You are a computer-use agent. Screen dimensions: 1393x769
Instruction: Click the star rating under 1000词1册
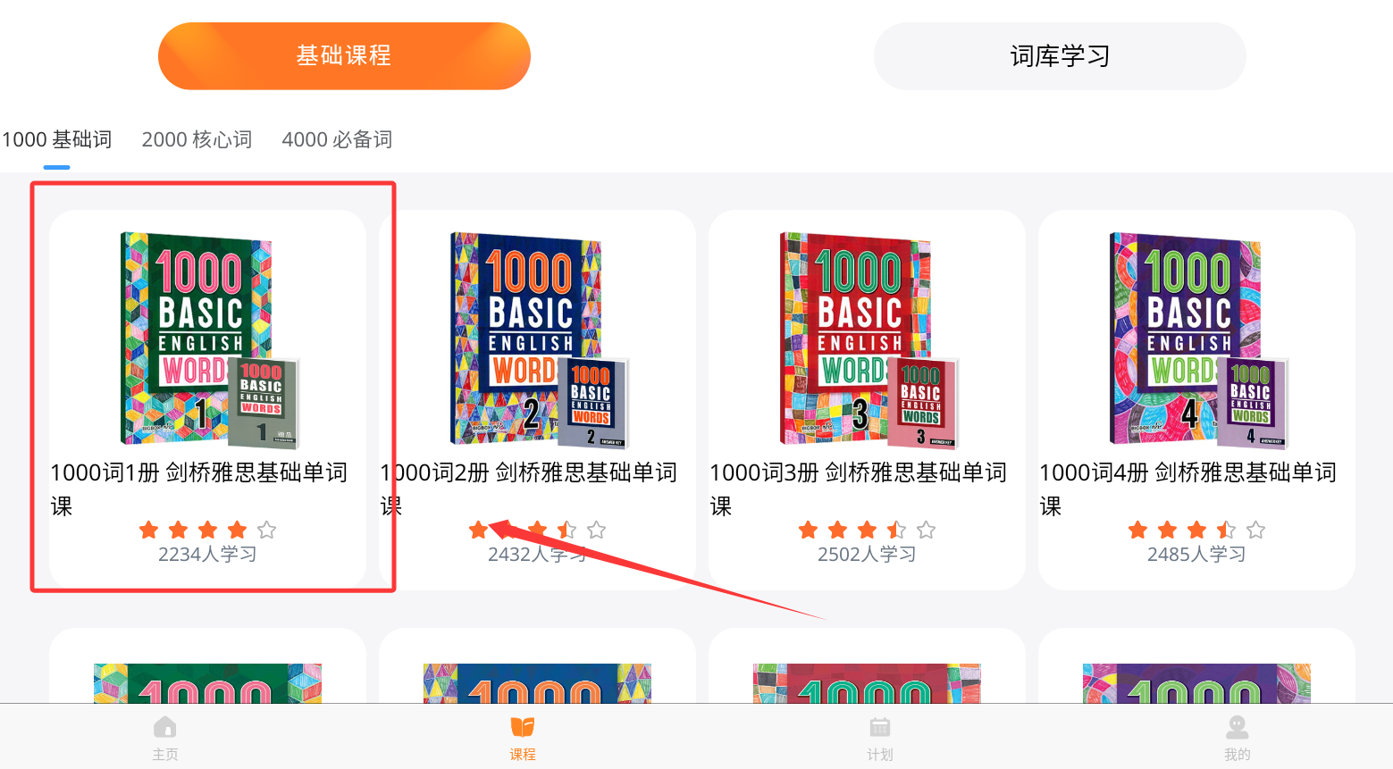[x=207, y=530]
